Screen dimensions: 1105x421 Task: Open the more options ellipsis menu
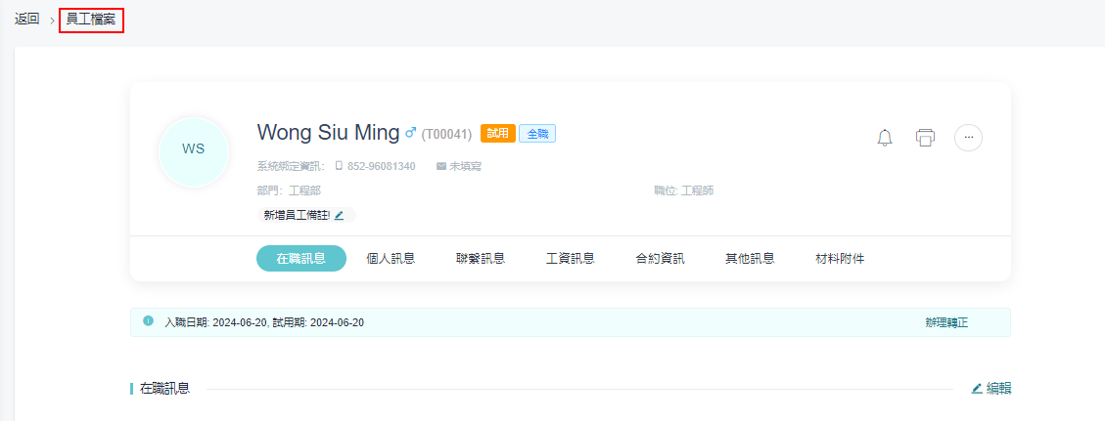(968, 138)
